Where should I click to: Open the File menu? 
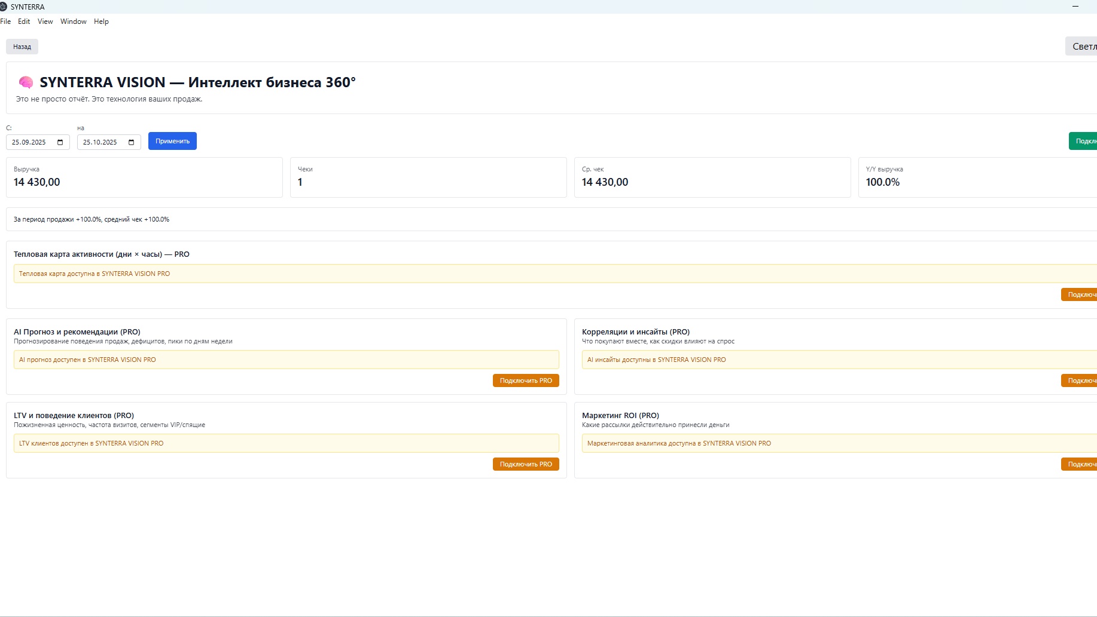(x=5, y=22)
